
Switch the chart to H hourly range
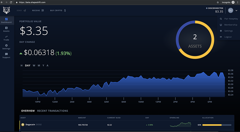(x=22, y=66)
